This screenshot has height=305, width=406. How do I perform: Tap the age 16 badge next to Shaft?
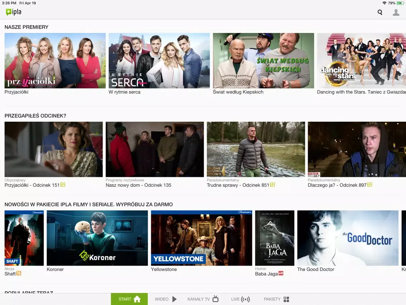[x=19, y=273]
